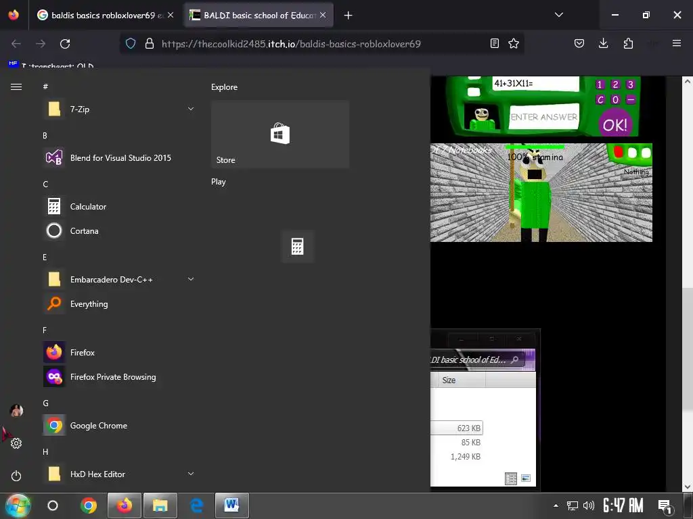
Task: Toggle reader view icon
Action: tap(495, 43)
